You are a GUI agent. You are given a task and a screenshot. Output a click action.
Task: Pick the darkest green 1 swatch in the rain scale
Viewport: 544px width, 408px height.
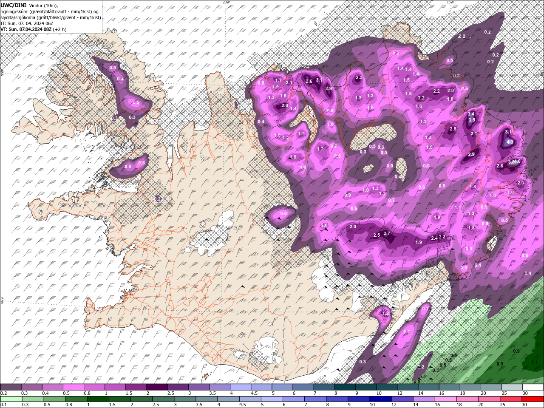coord(98,399)
